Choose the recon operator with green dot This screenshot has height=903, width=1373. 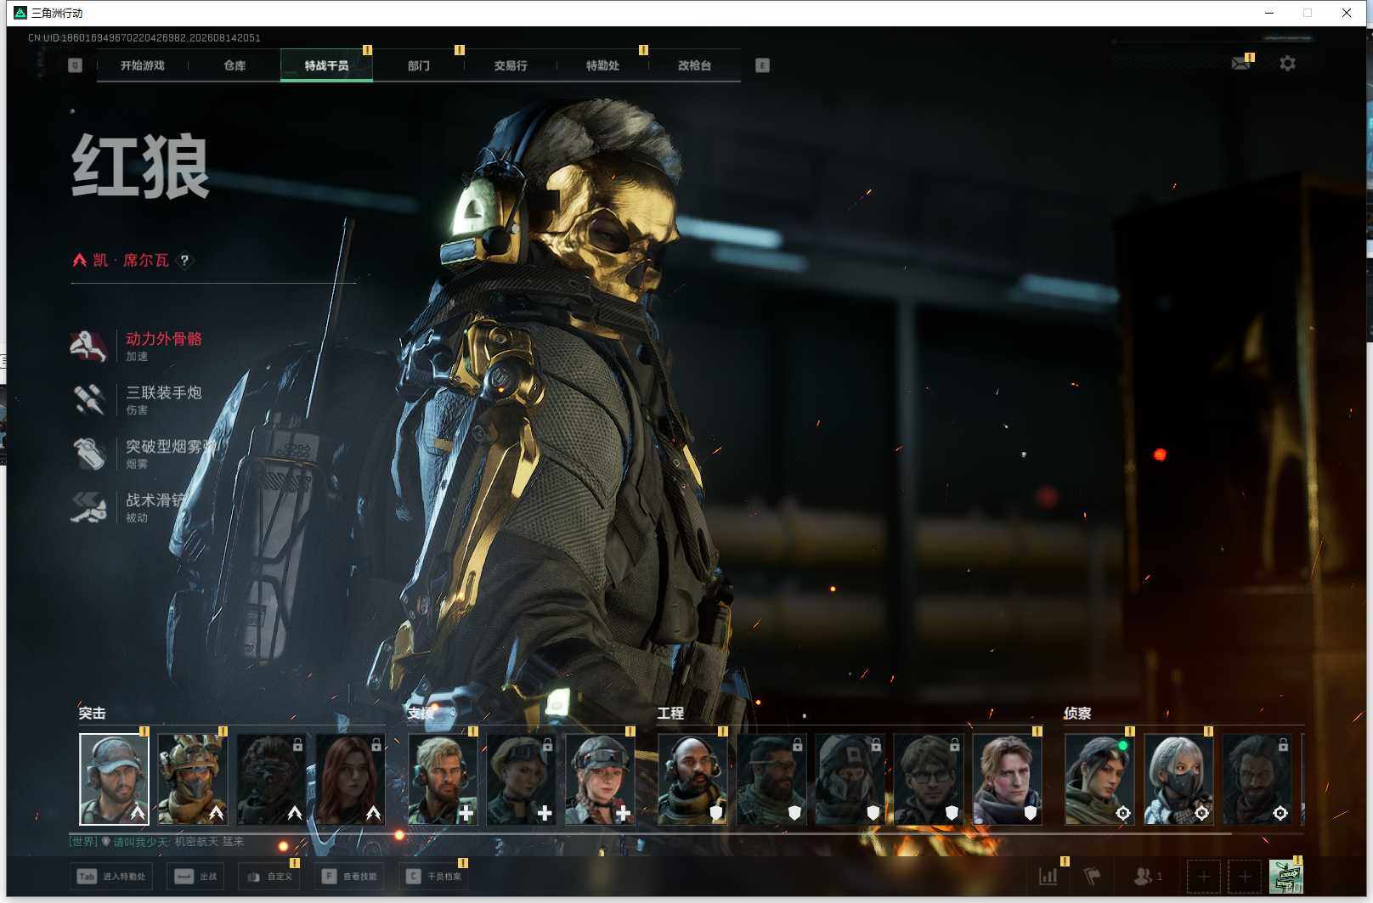[x=1099, y=779]
